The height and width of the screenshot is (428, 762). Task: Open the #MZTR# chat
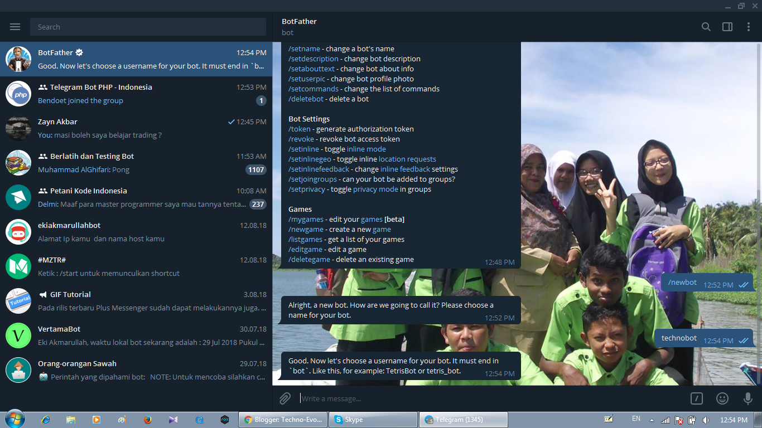[136, 266]
